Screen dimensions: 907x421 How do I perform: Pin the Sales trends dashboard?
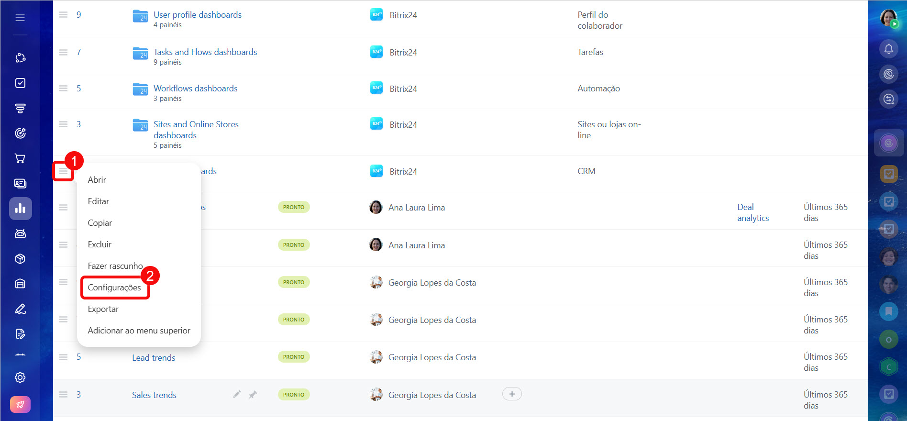253,395
